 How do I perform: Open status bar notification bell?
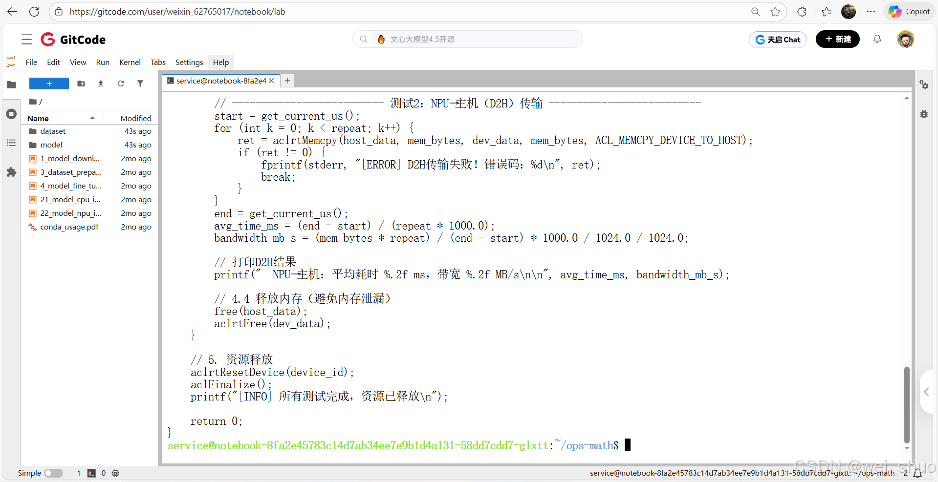[x=917, y=473]
